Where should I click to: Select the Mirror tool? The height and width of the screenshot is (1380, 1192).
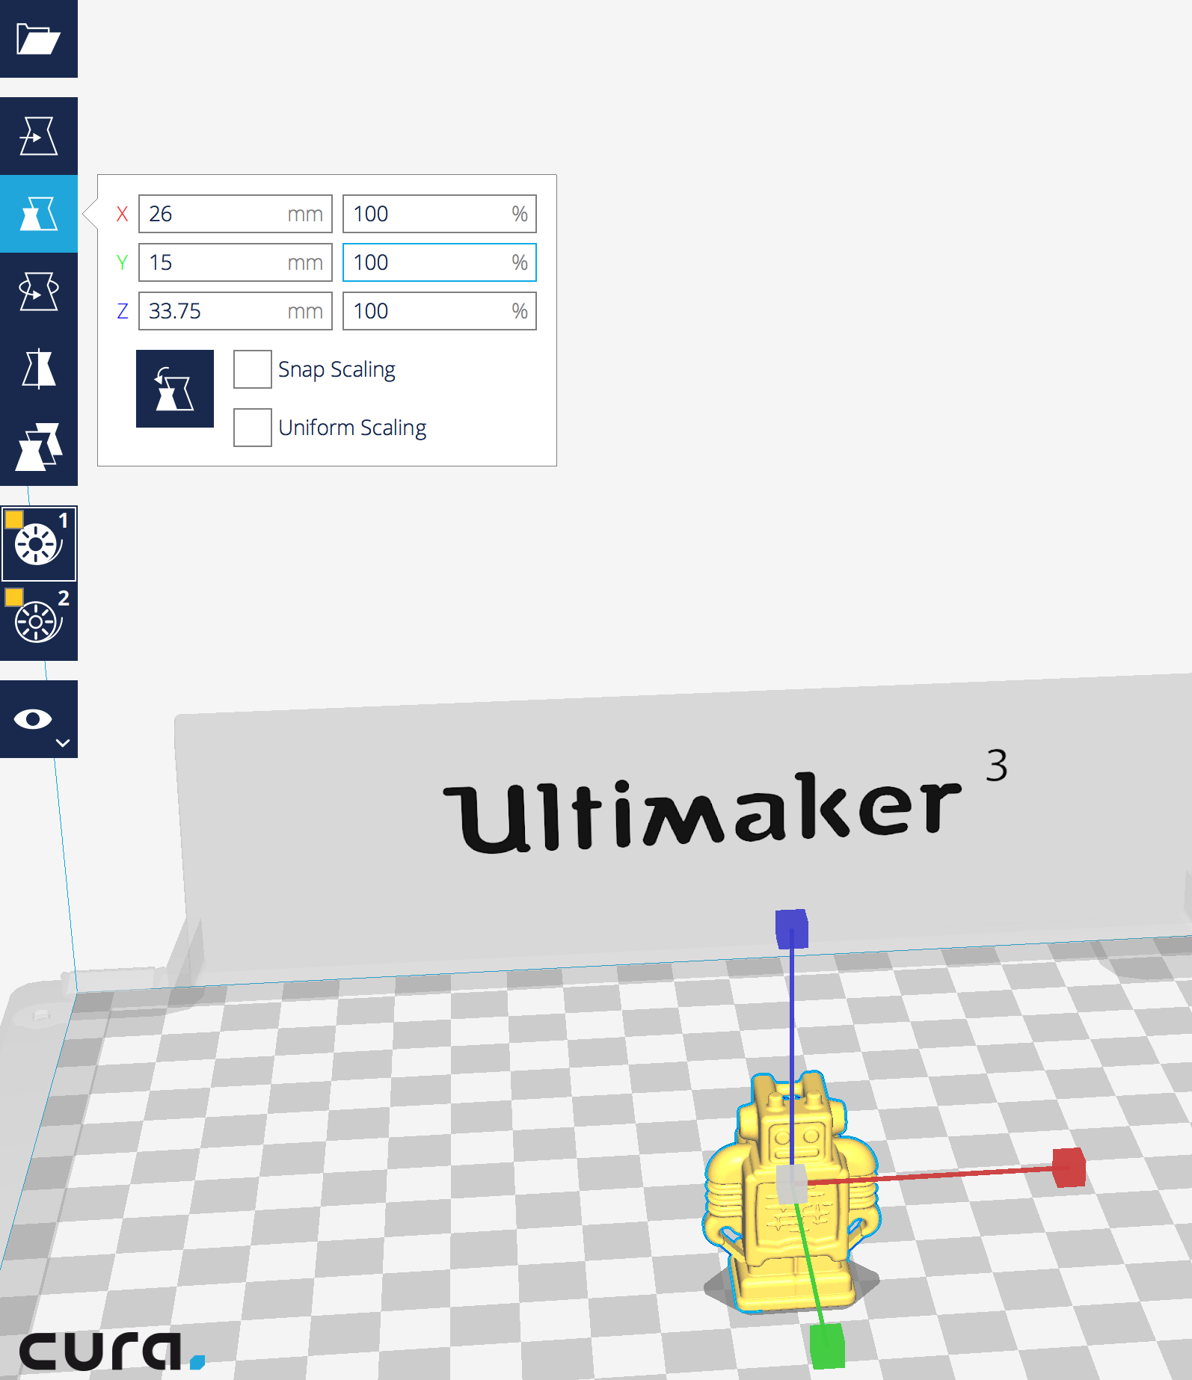click(39, 369)
